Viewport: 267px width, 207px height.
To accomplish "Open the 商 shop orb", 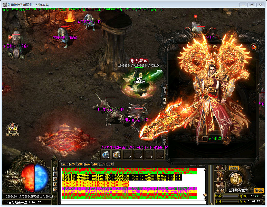I will point(236,179).
